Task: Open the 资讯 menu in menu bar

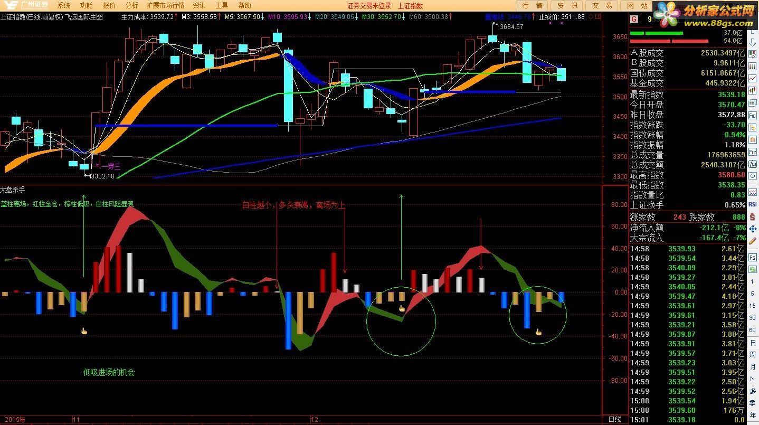Action: click(x=199, y=5)
